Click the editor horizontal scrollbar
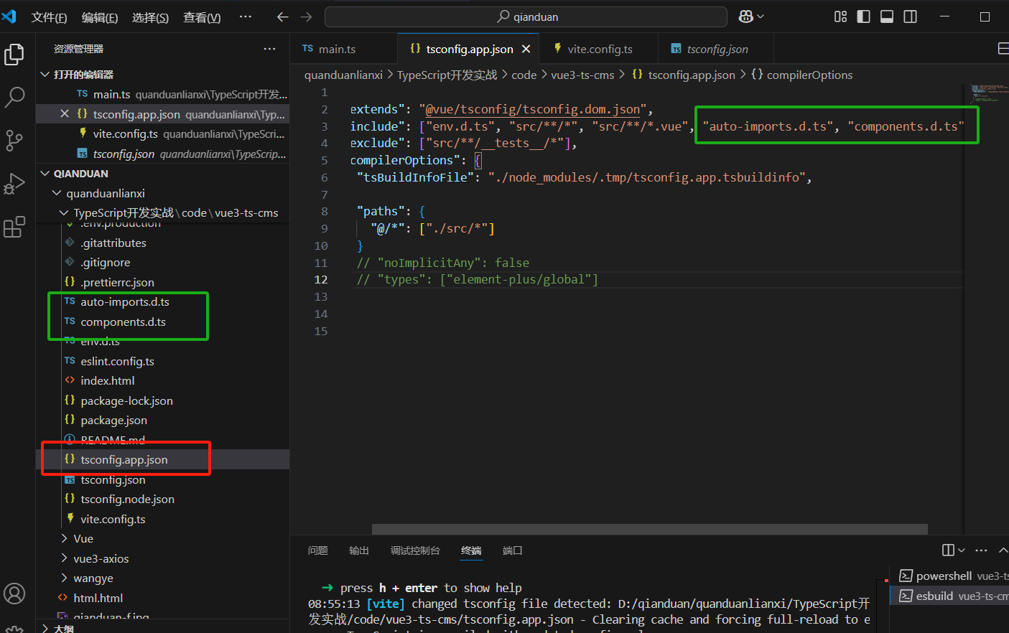This screenshot has height=633, width=1009. coord(649,530)
